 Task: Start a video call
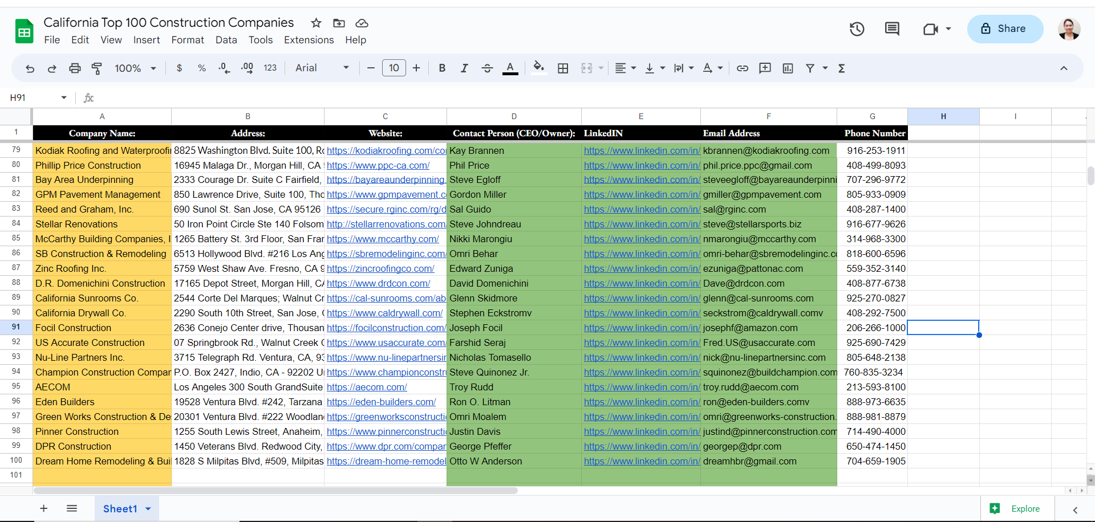coord(931,28)
